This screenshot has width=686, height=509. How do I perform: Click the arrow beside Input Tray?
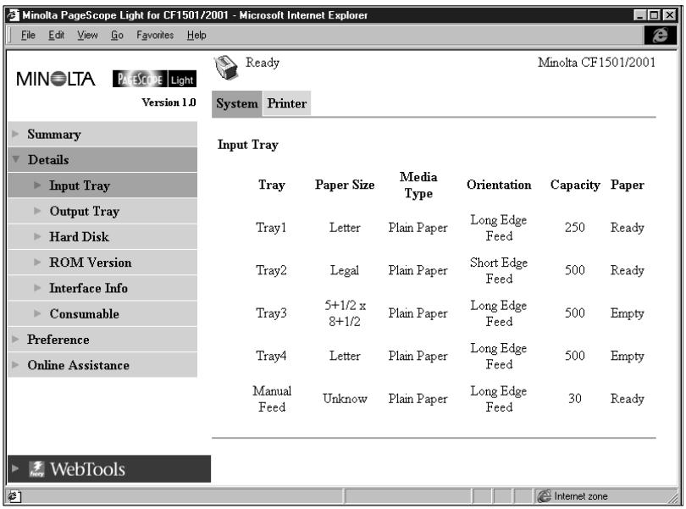[x=37, y=185]
